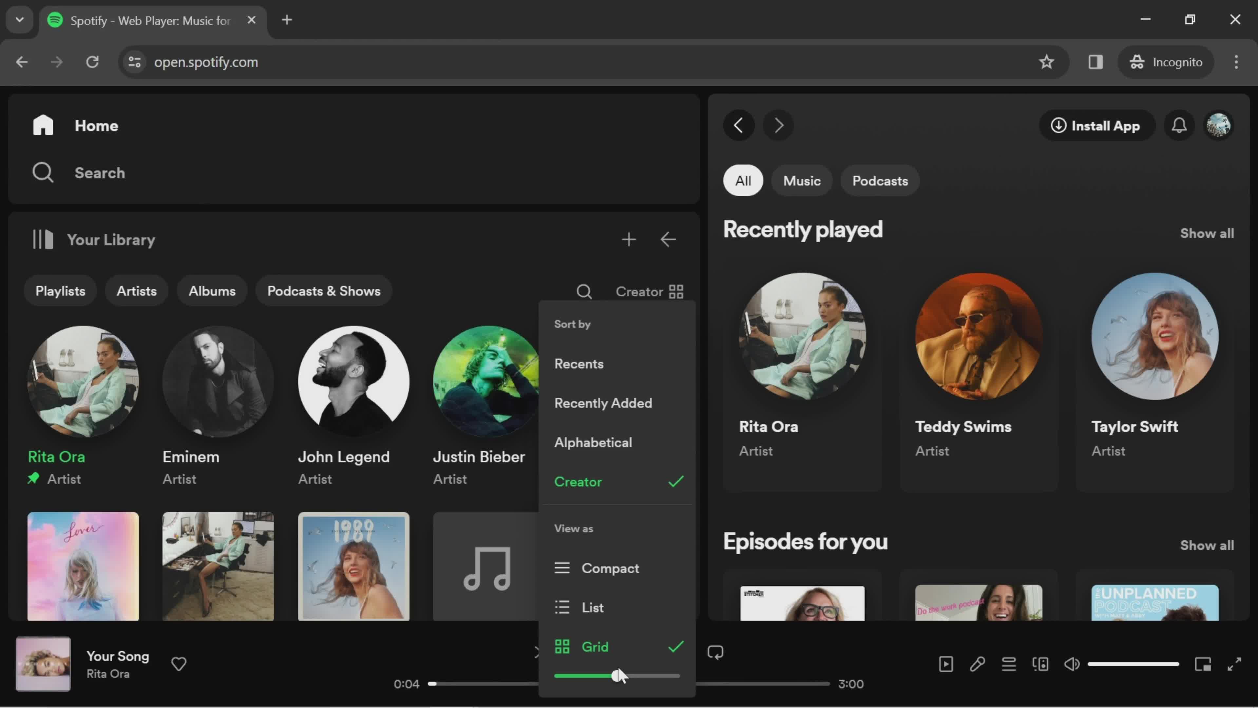Open Now Playing view icon
Screen dimensions: 1258x708
[x=945, y=664]
